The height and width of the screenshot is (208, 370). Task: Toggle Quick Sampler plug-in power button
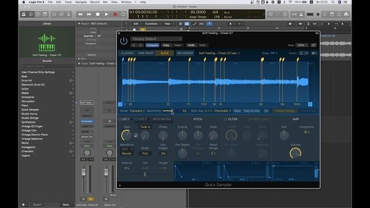tap(124, 41)
